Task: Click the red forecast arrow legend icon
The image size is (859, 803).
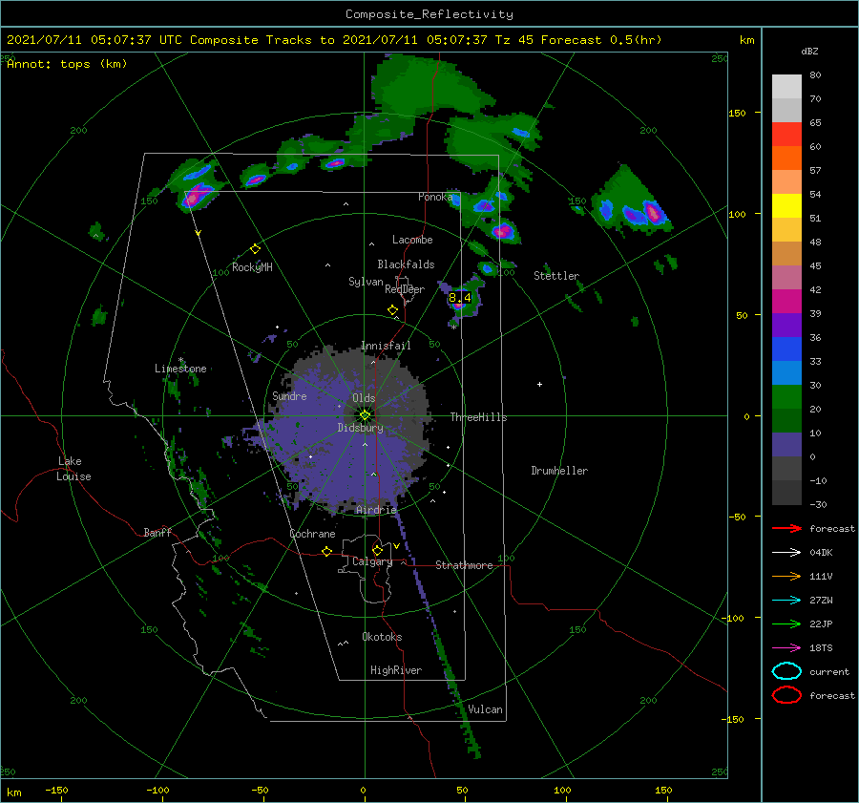Action: [786, 528]
